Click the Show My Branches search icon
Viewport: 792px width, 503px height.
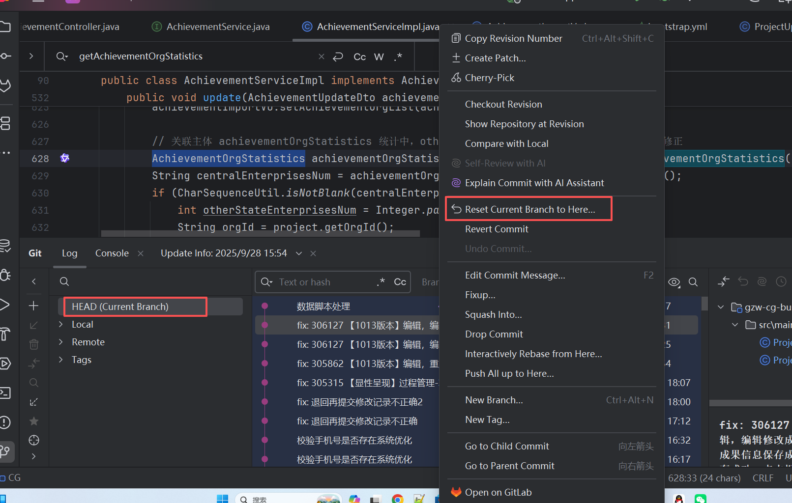[33, 383]
